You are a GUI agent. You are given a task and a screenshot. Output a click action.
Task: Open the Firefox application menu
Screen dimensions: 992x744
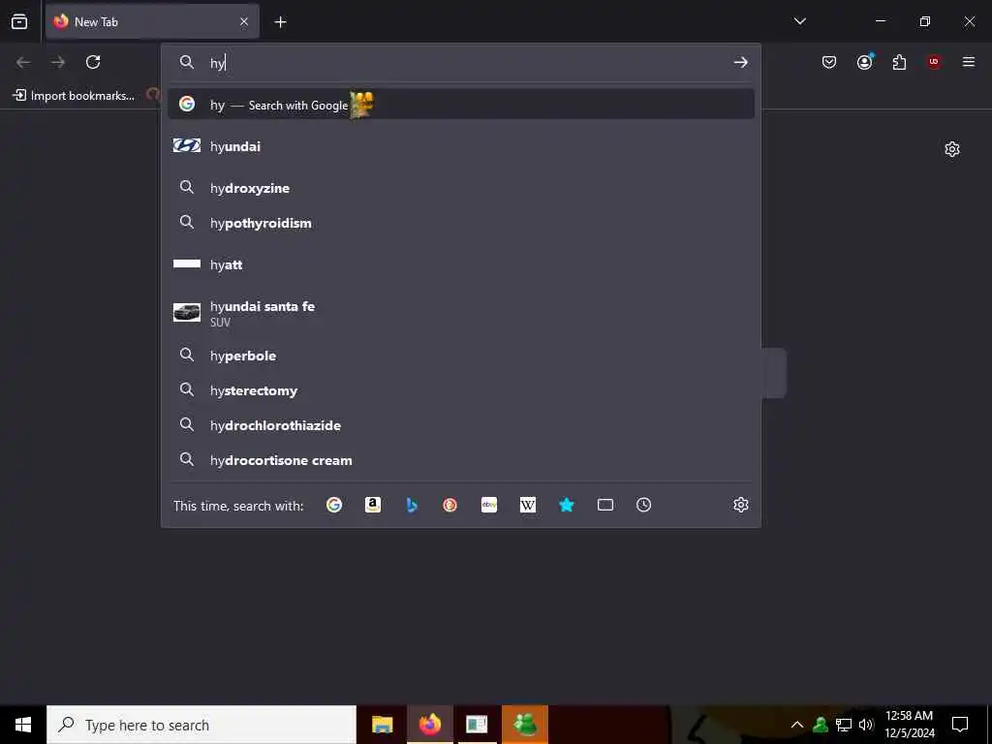click(968, 62)
